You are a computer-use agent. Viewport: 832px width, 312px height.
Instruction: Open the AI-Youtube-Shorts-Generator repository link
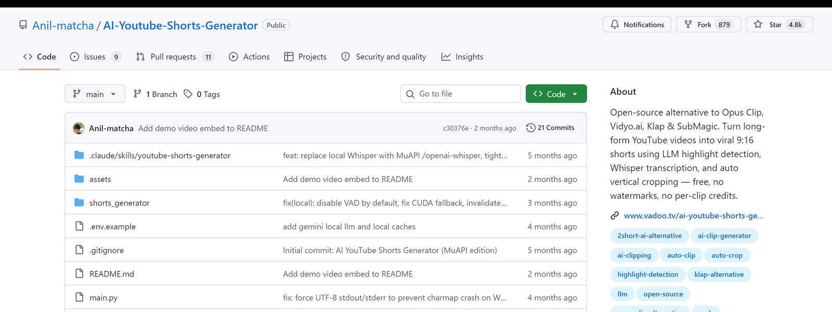(x=180, y=25)
